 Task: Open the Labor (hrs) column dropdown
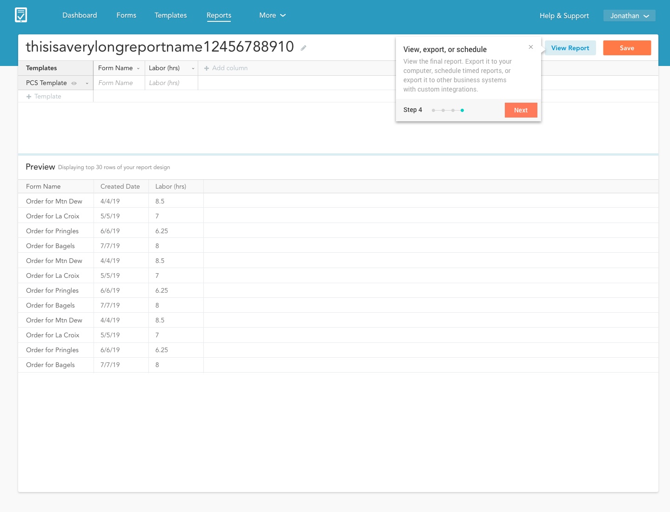[x=193, y=68]
